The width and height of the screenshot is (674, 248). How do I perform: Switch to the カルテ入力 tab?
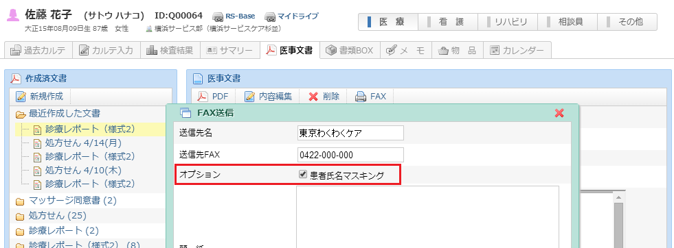(x=106, y=50)
